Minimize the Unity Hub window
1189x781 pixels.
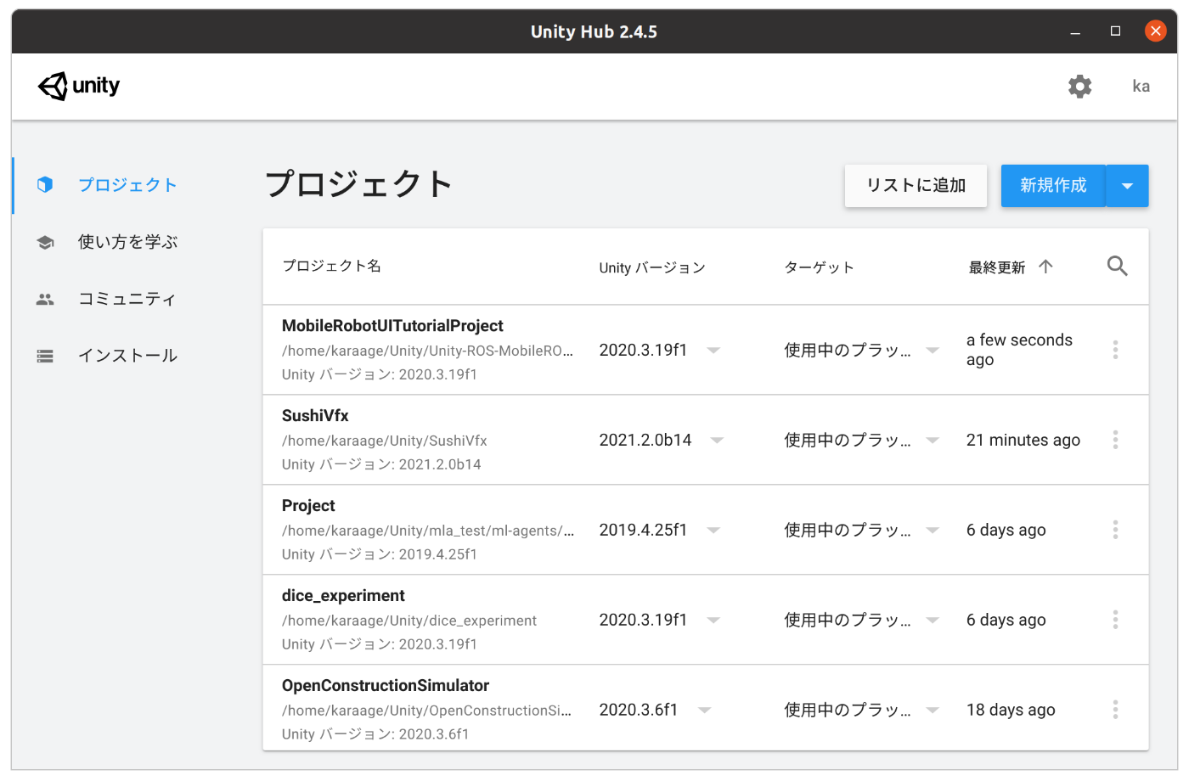click(1075, 31)
